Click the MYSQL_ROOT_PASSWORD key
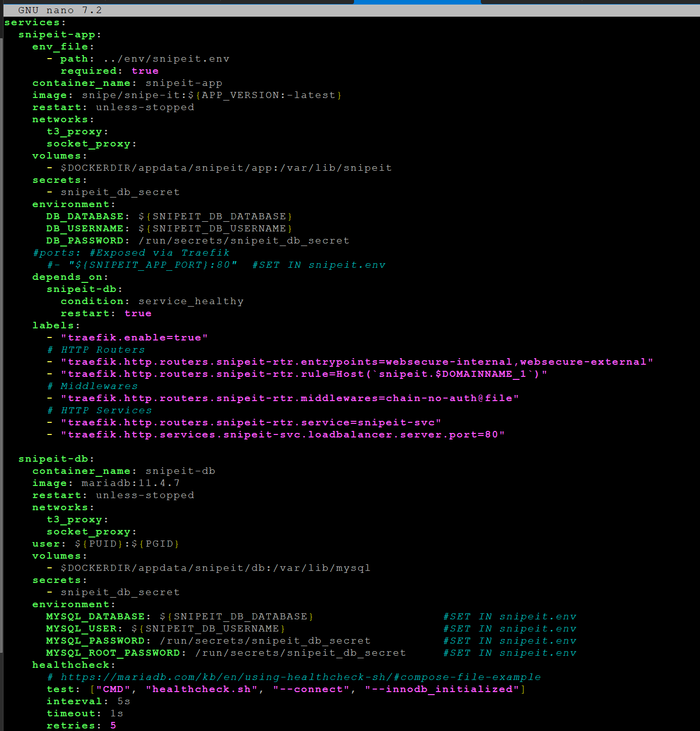700x731 pixels. (113, 653)
